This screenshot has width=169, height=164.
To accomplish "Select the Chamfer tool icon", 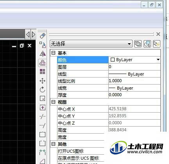I will coord(43,161).
